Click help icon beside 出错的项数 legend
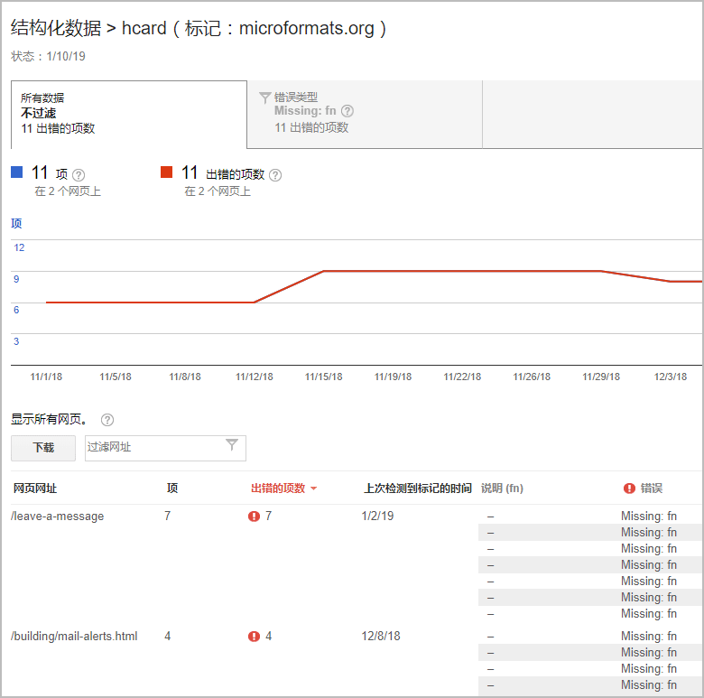Screen dimensions: 704x698 pos(275,175)
